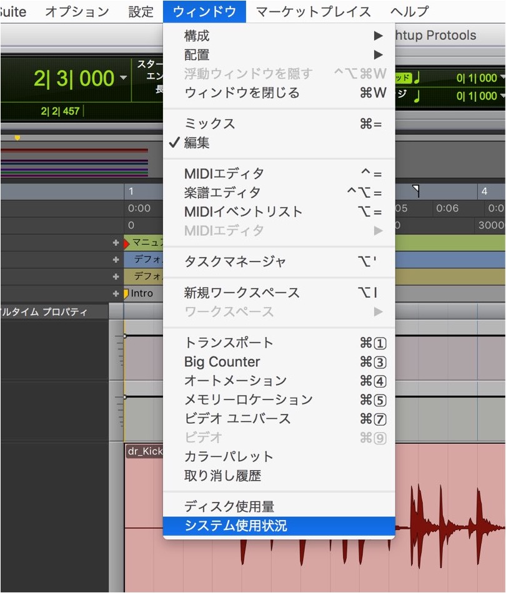
Task: Open the 設定 menu
Action: point(141,12)
